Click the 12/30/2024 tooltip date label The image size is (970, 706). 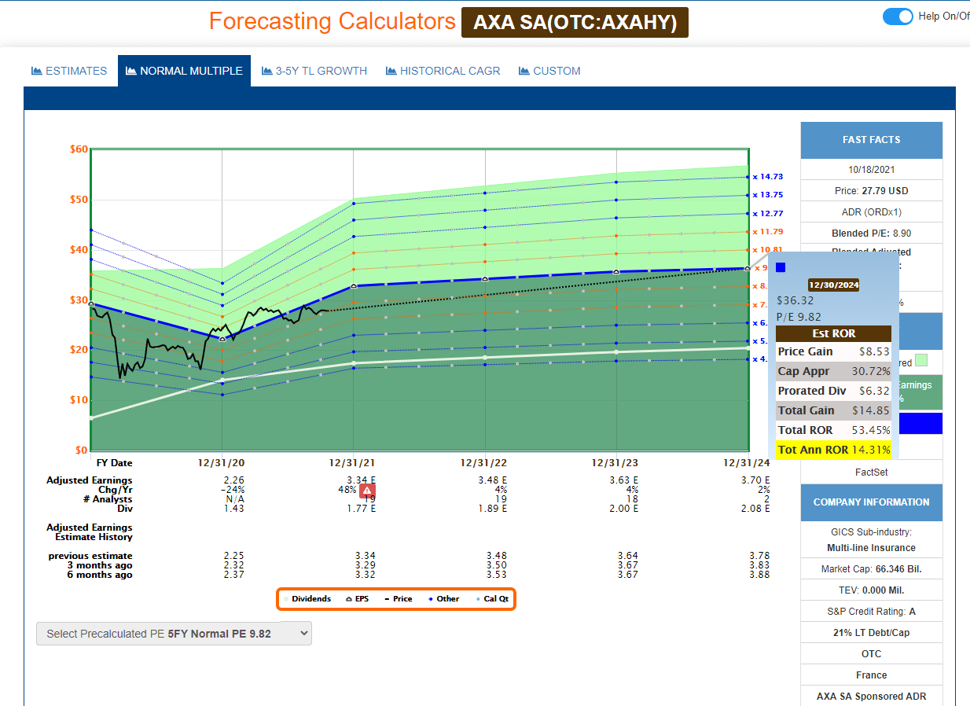[833, 285]
